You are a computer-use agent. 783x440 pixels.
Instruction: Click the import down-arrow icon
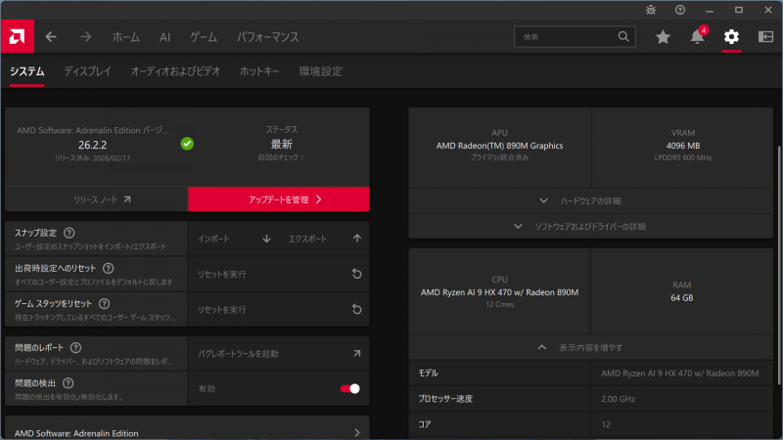266,239
